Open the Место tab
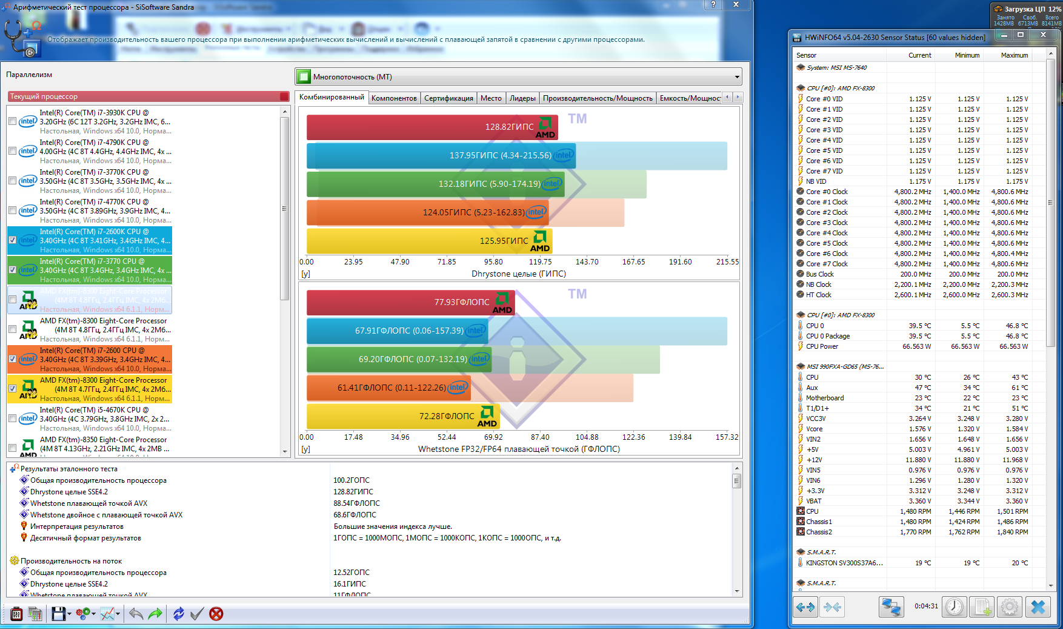This screenshot has width=1063, height=629. [491, 98]
